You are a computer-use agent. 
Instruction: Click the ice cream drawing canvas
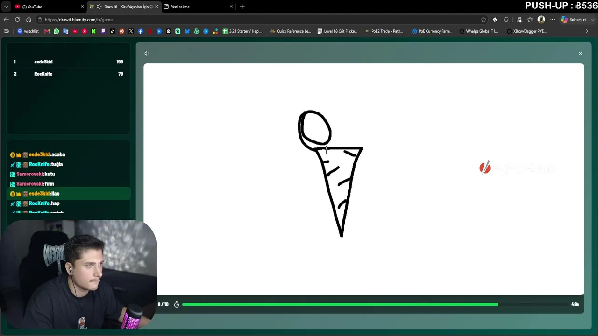tap(363, 179)
